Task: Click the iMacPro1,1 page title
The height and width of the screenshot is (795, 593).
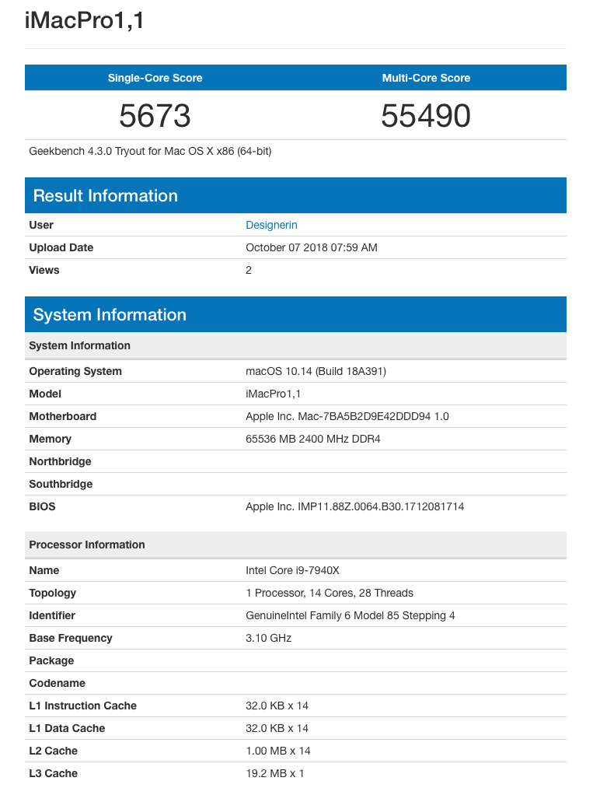Action: tap(84, 21)
